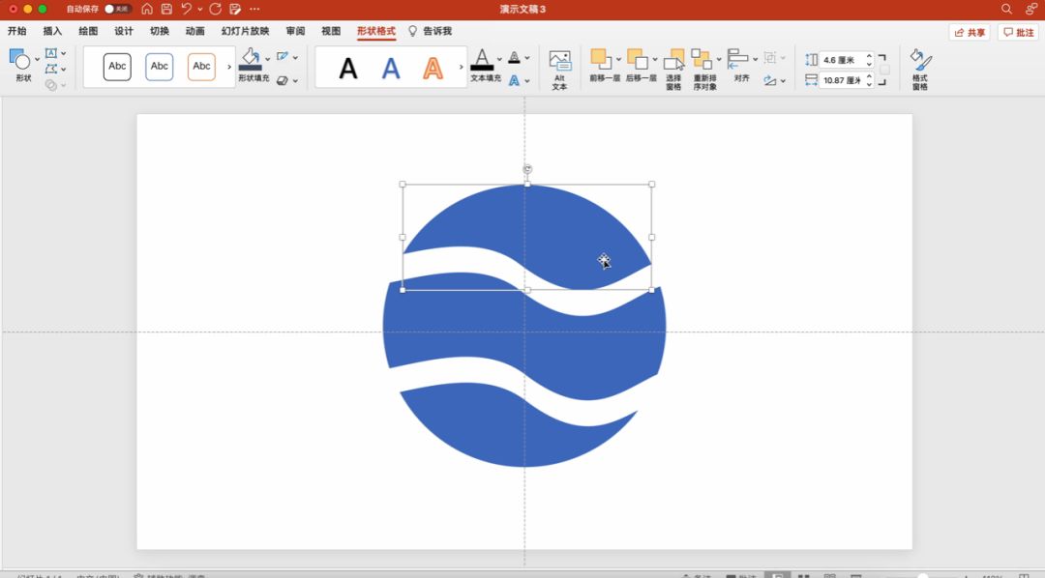This screenshot has width=1045, height=578.
Task: Click the Alt 文本 icon
Action: point(560,70)
